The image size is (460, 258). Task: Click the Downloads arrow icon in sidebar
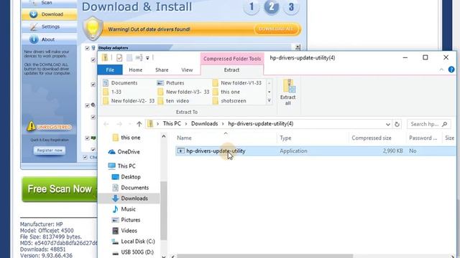115,199
